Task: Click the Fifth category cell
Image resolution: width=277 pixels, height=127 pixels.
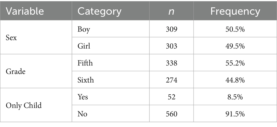Action: 85,63
